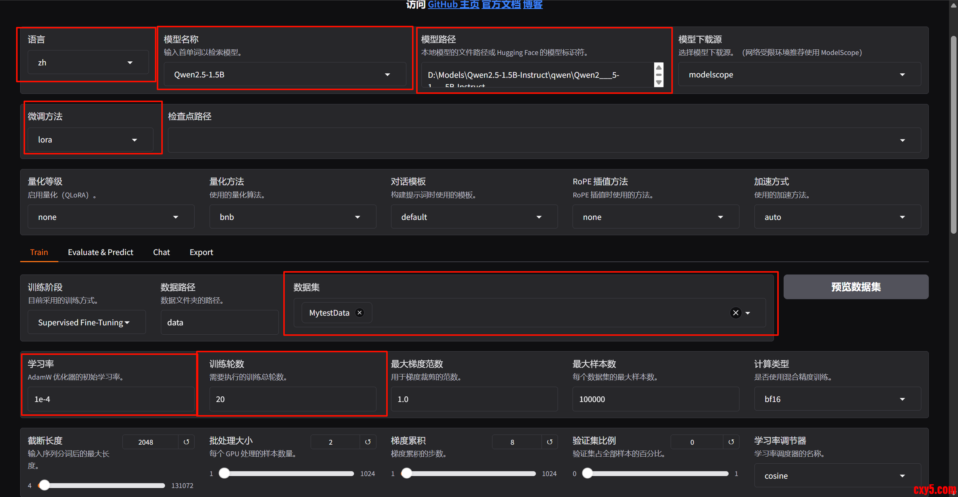The height and width of the screenshot is (497, 958).
Task: Click the 预览数据集 button
Action: point(855,287)
